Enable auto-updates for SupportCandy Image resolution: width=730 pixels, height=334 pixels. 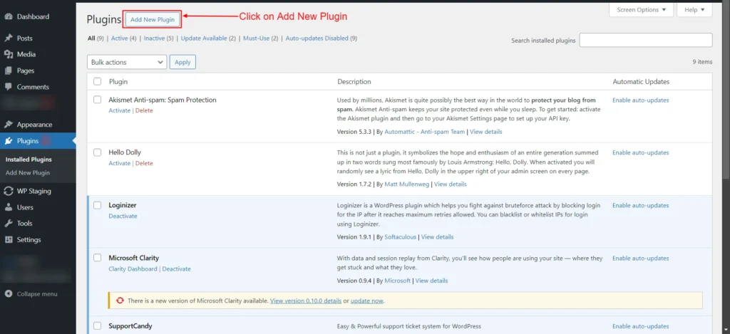point(641,327)
